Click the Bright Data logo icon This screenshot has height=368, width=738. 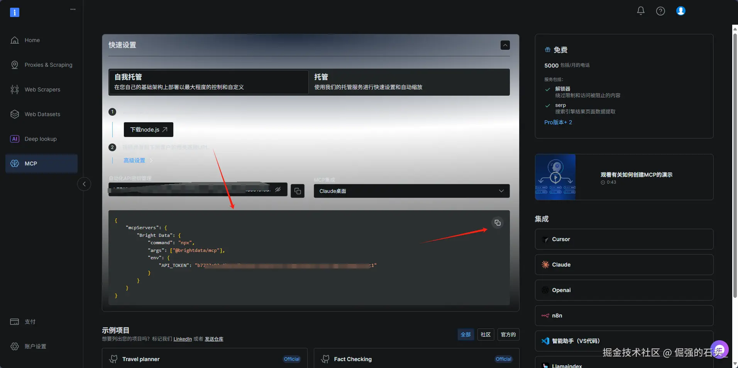pos(15,12)
